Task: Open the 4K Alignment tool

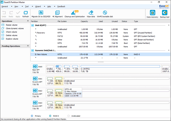Action: (x=58, y=14)
